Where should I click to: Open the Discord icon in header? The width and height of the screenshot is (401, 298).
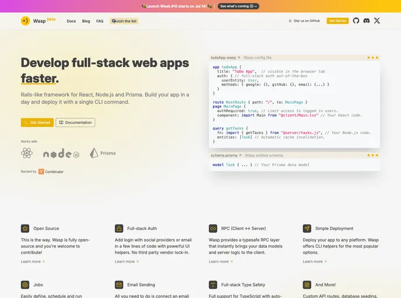[x=367, y=21]
